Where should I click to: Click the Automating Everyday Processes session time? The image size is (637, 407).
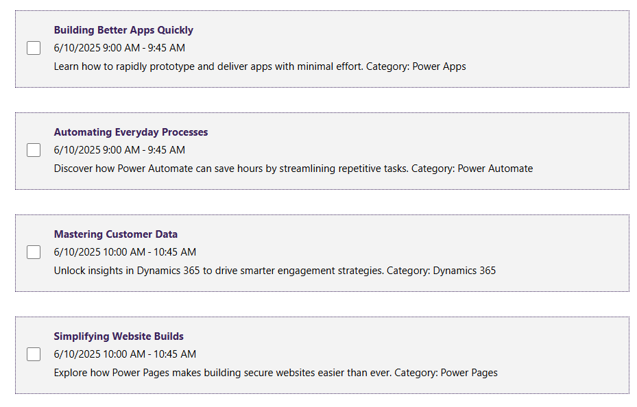119,150
